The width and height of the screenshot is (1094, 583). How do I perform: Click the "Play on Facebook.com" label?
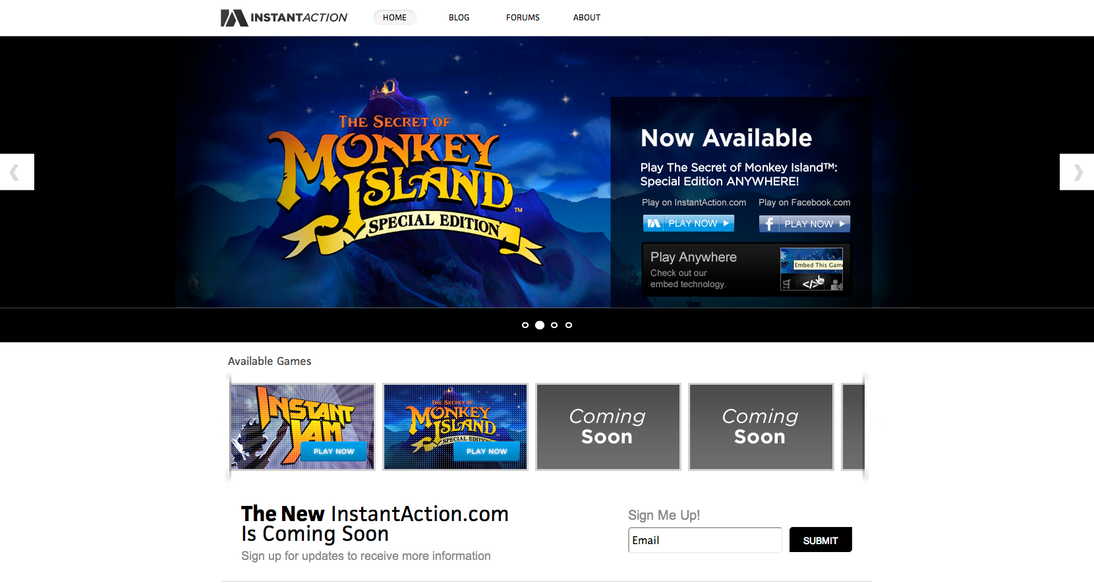tap(805, 202)
